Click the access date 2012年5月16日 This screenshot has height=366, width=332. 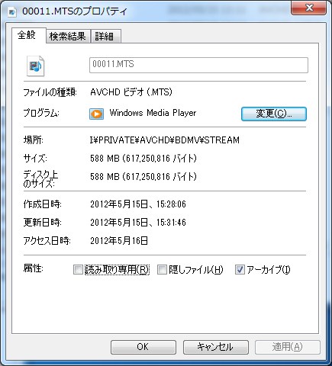coord(119,240)
